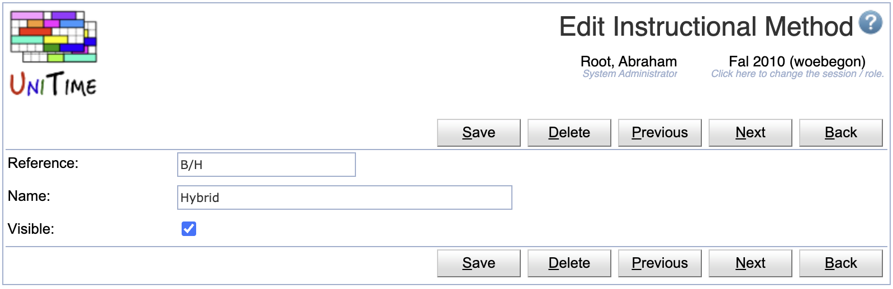Focus the Reference field containing B/H
Viewport: 893px width, 289px height.
pos(267,165)
